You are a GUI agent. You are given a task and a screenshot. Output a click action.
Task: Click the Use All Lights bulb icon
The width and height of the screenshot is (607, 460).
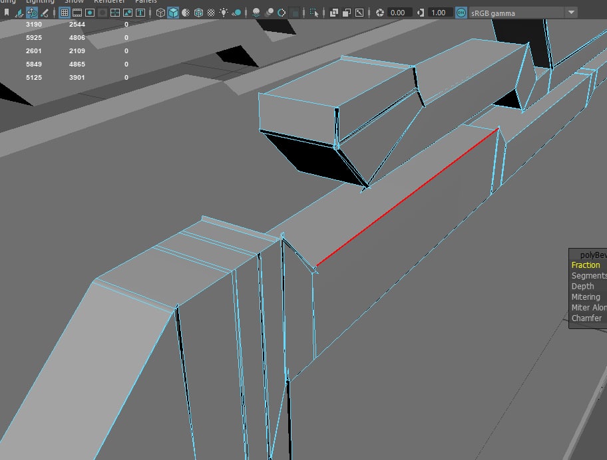(x=224, y=13)
